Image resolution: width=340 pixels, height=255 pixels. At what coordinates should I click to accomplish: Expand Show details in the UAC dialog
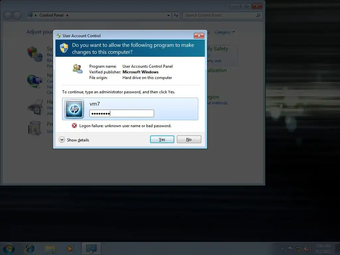tap(74, 140)
